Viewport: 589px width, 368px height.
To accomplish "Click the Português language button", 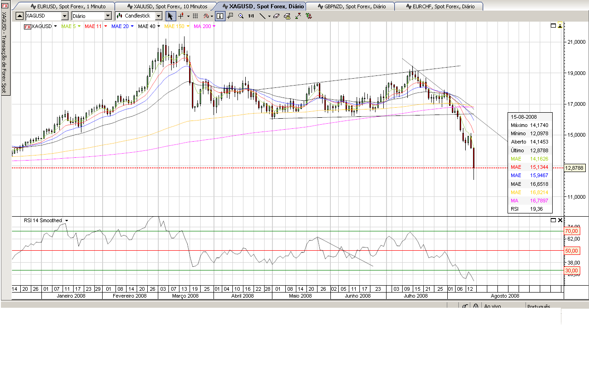I will pos(538,307).
